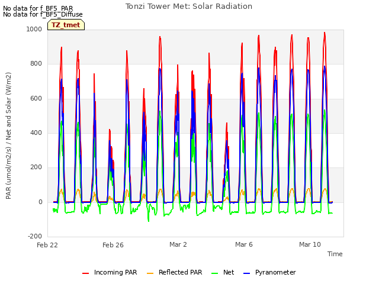Click the chart title Tonzi Tower Met

189,7
